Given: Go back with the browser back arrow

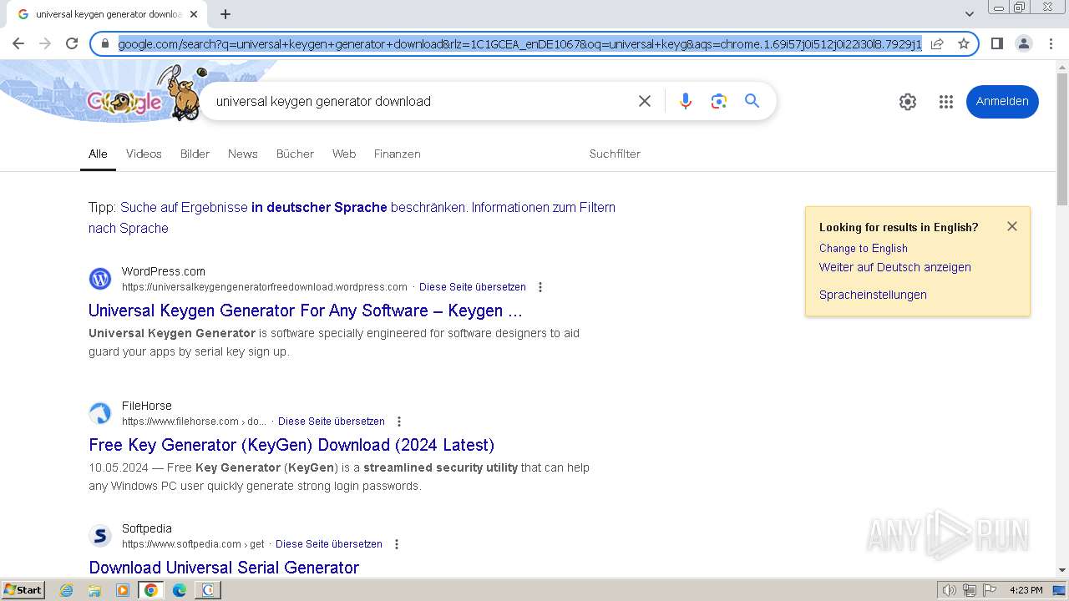Looking at the screenshot, I should 18,43.
